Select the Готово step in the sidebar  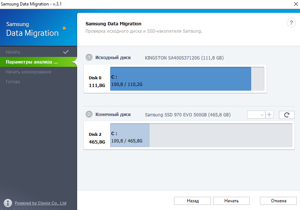click(x=13, y=82)
